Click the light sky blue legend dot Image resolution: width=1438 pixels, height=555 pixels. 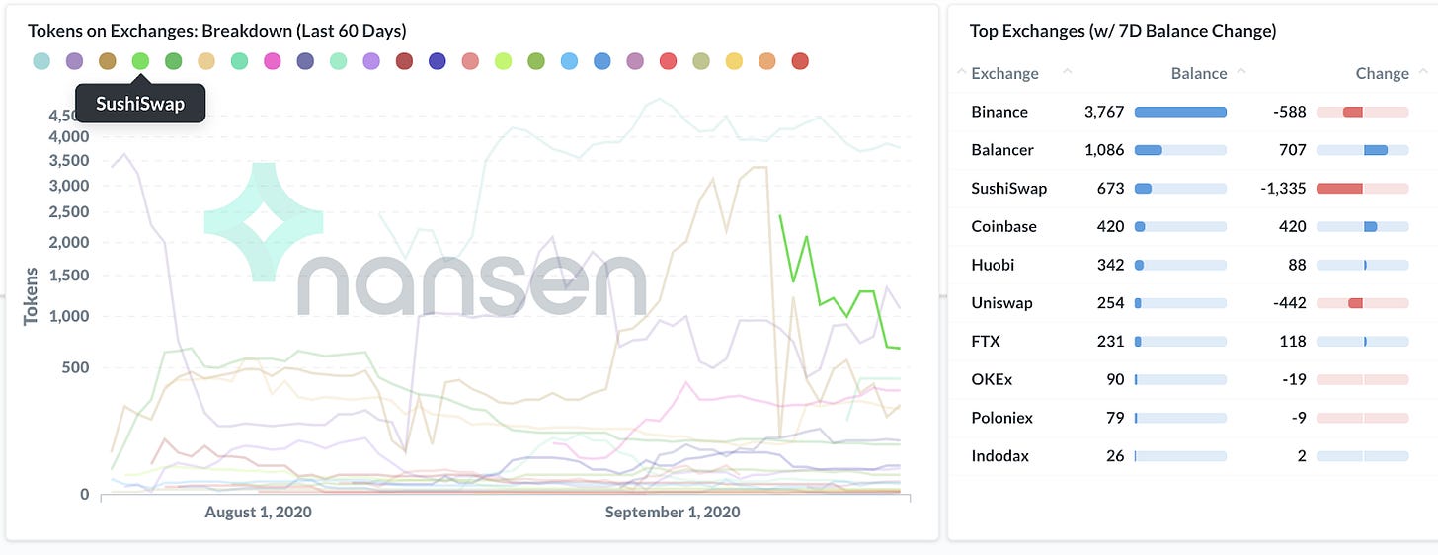569,61
